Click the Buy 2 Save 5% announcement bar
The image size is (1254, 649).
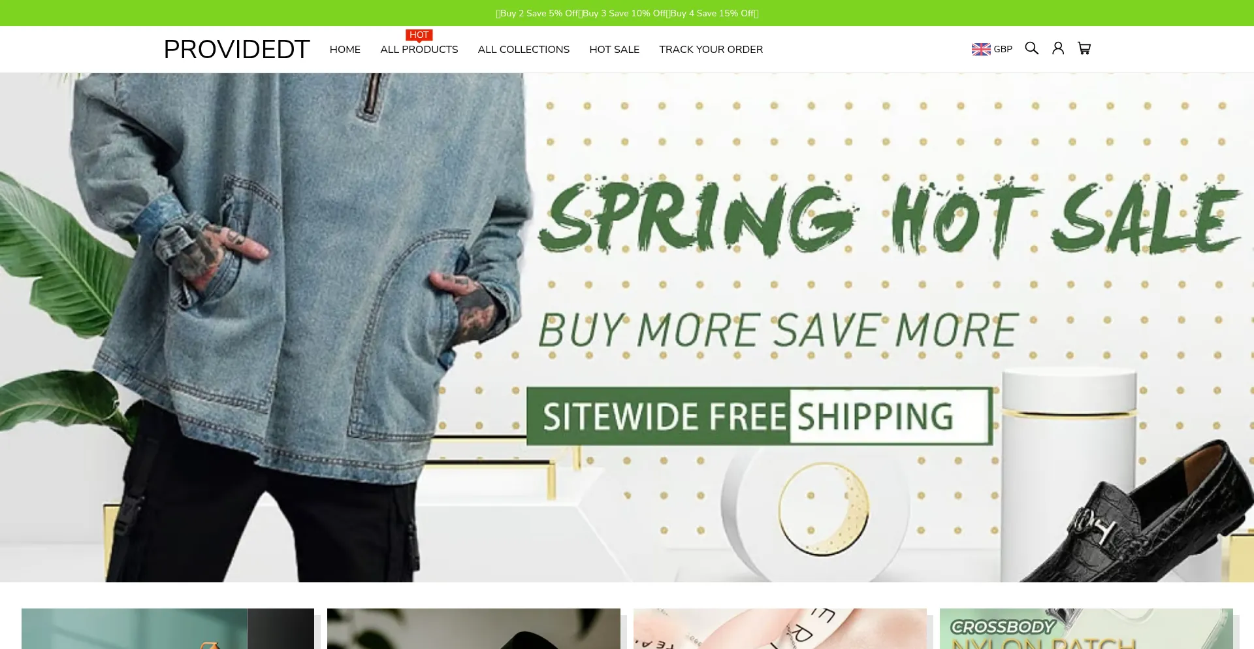[x=627, y=13]
